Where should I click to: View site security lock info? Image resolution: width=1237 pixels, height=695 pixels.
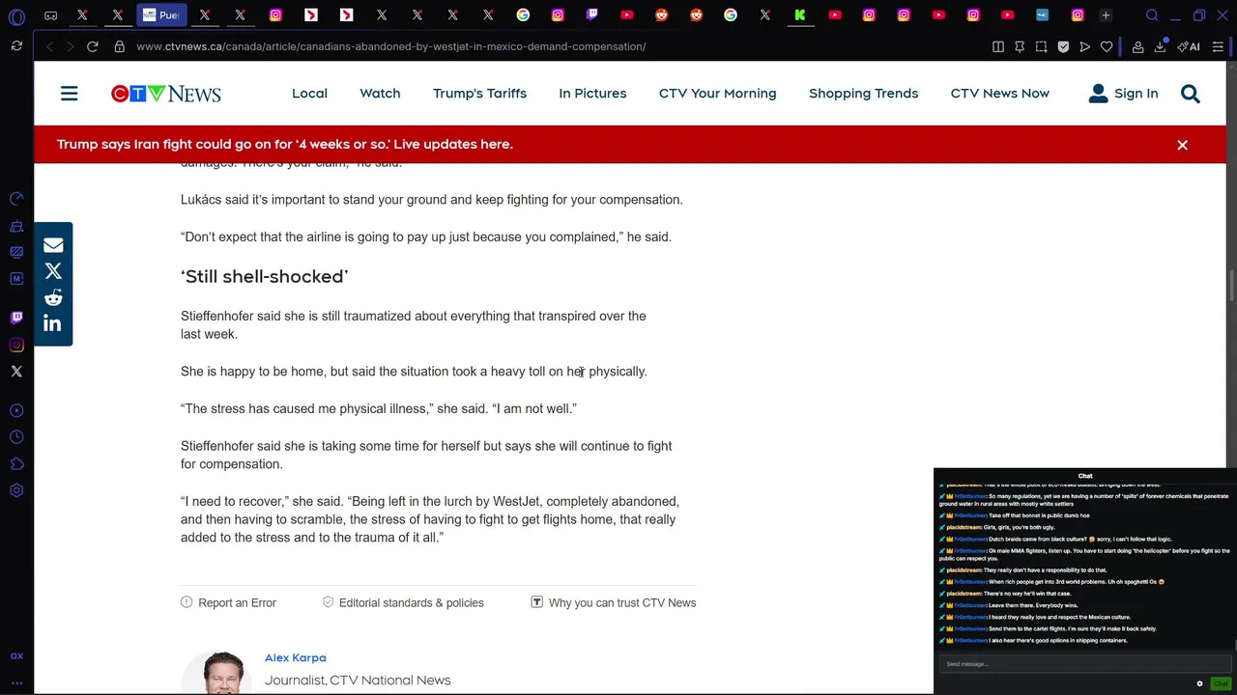tap(119, 46)
